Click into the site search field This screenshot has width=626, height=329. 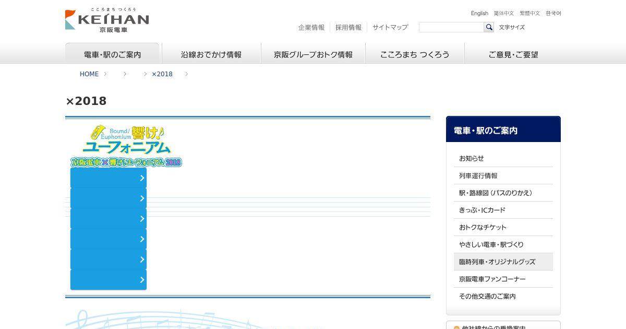pyautogui.click(x=451, y=27)
